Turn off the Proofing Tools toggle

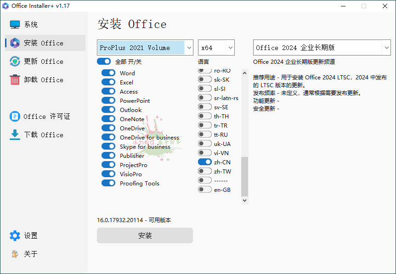108,183
